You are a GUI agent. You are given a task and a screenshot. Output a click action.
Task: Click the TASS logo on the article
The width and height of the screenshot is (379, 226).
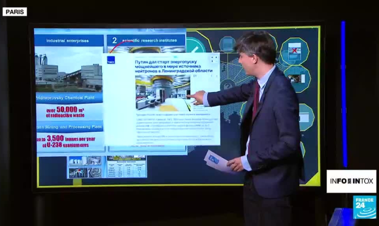coord(111,60)
